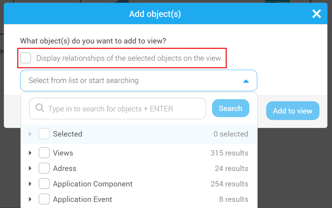The image size is (332, 208).
Task: Select the Application Component list item label
Action: [93, 184]
